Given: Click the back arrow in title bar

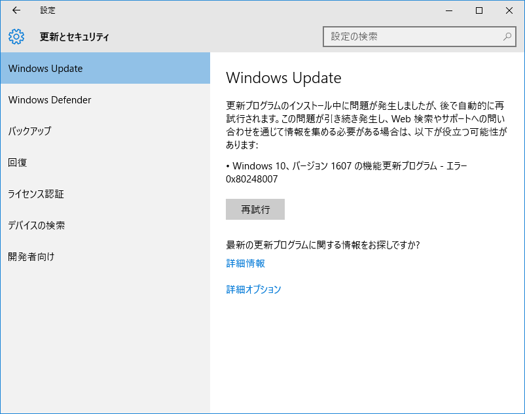Looking at the screenshot, I should pyautogui.click(x=16, y=10).
